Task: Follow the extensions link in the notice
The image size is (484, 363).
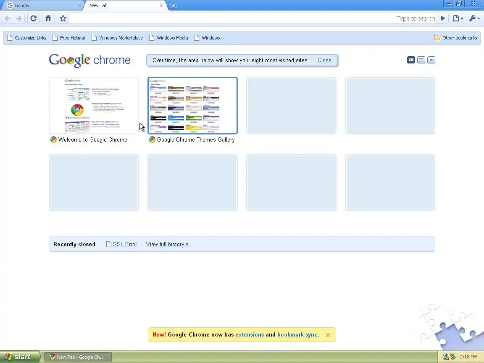Action: click(250, 335)
